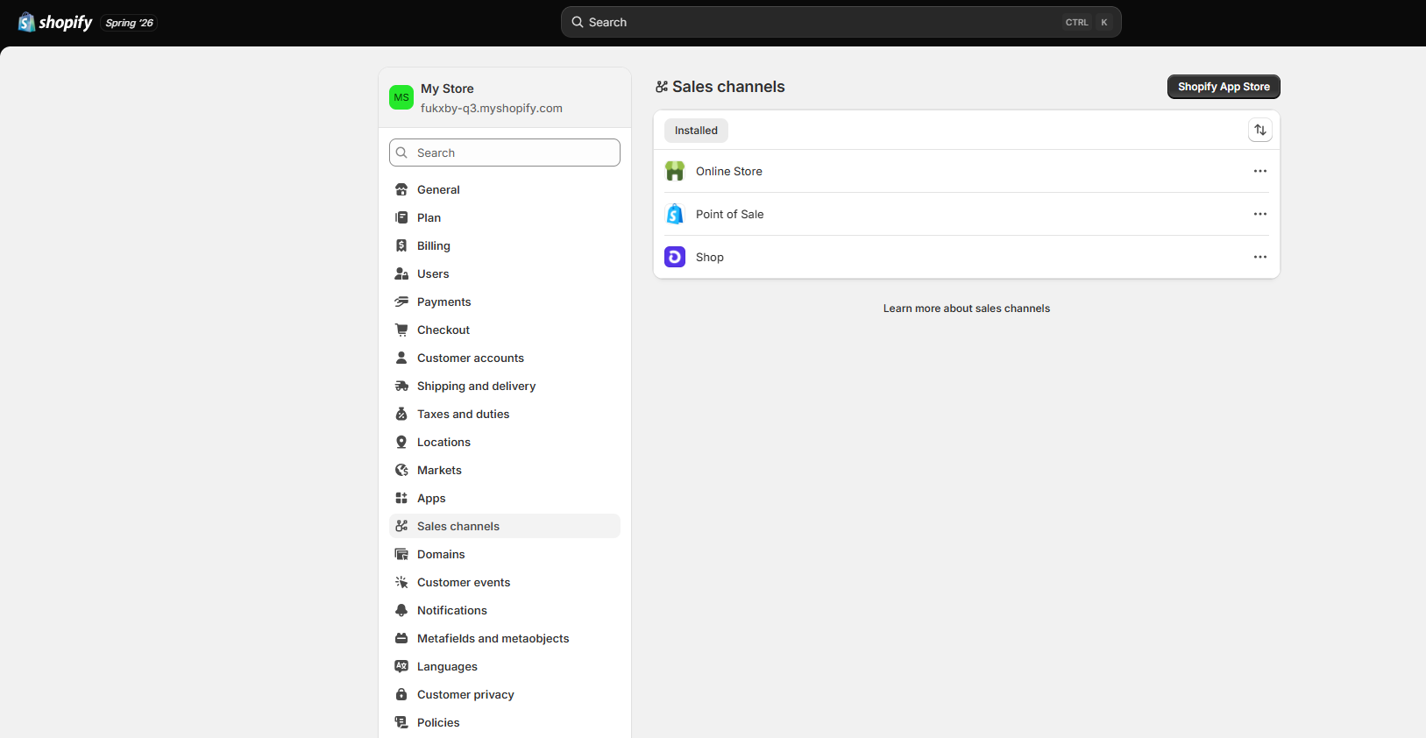Click the Customer events icon

pos(401,582)
